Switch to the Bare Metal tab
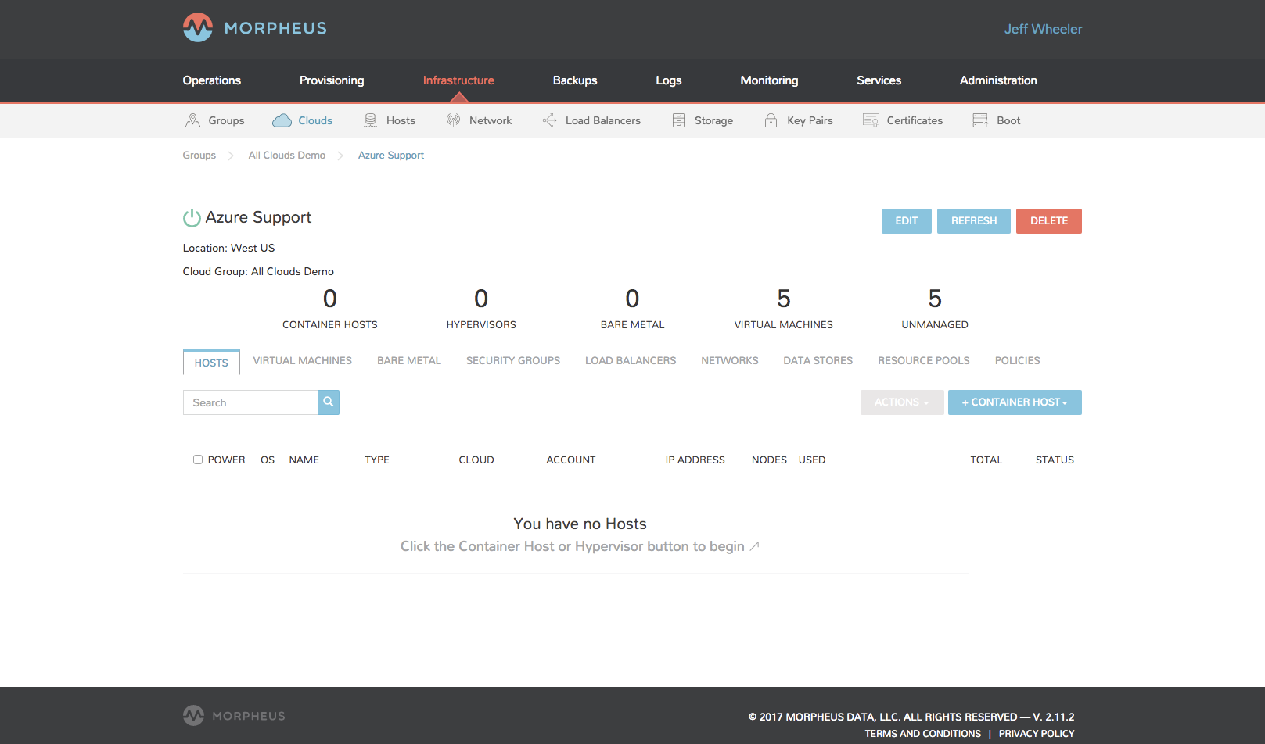Image resolution: width=1265 pixels, height=744 pixels. pyautogui.click(x=409, y=360)
